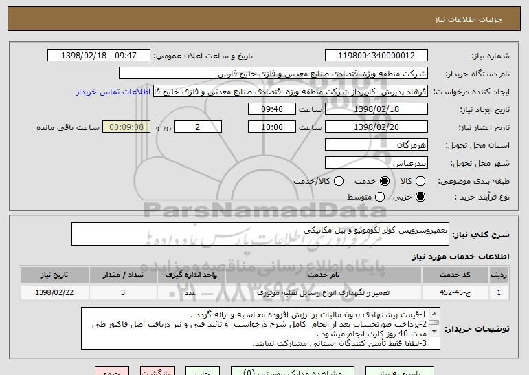Choose the جزیی purchase type radio
Image resolution: width=529 pixels, height=375 pixels.
coord(420,197)
